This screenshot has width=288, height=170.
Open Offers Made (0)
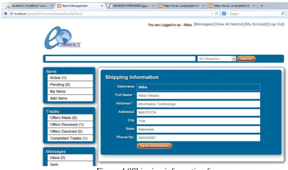70,117
